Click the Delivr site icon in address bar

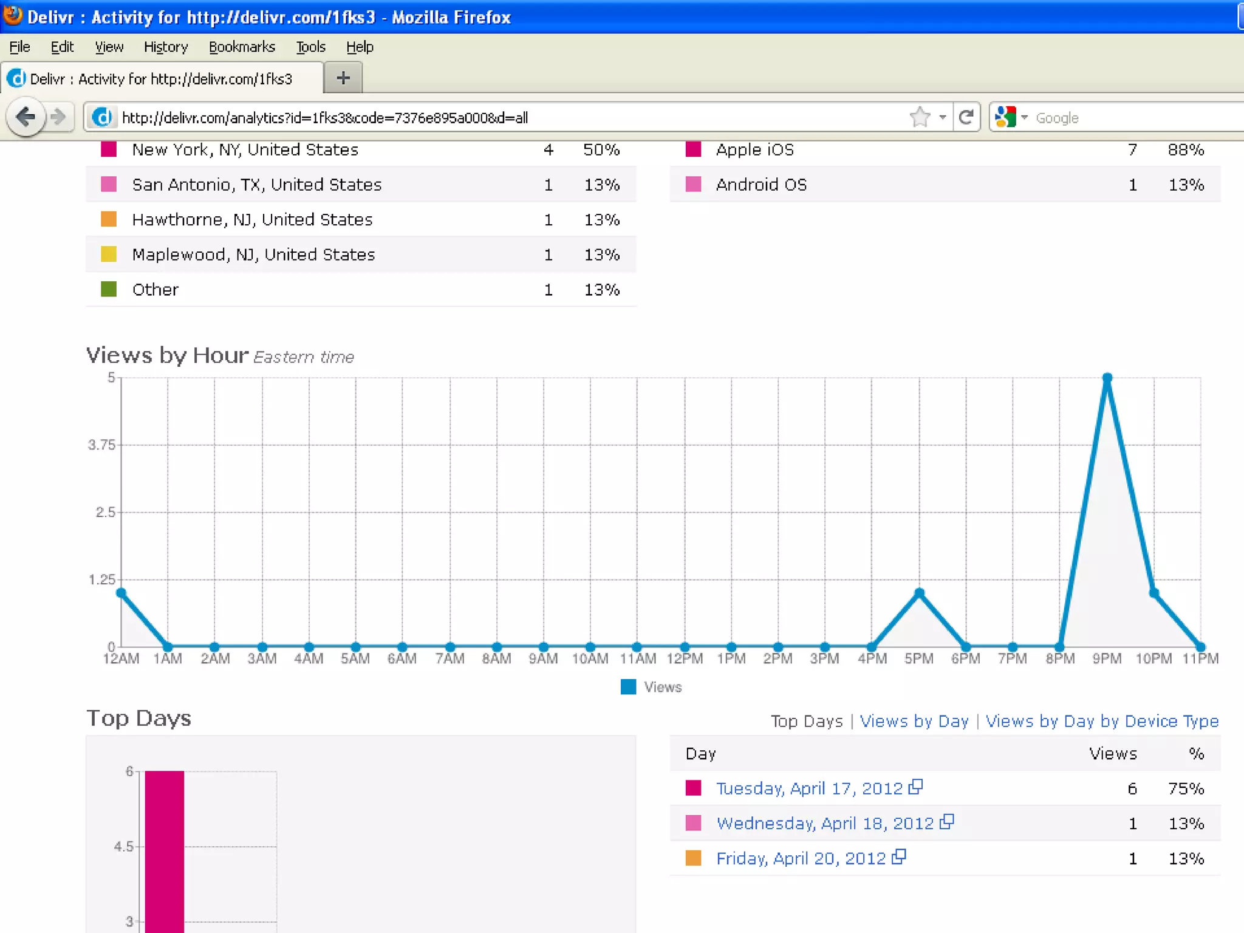(103, 117)
